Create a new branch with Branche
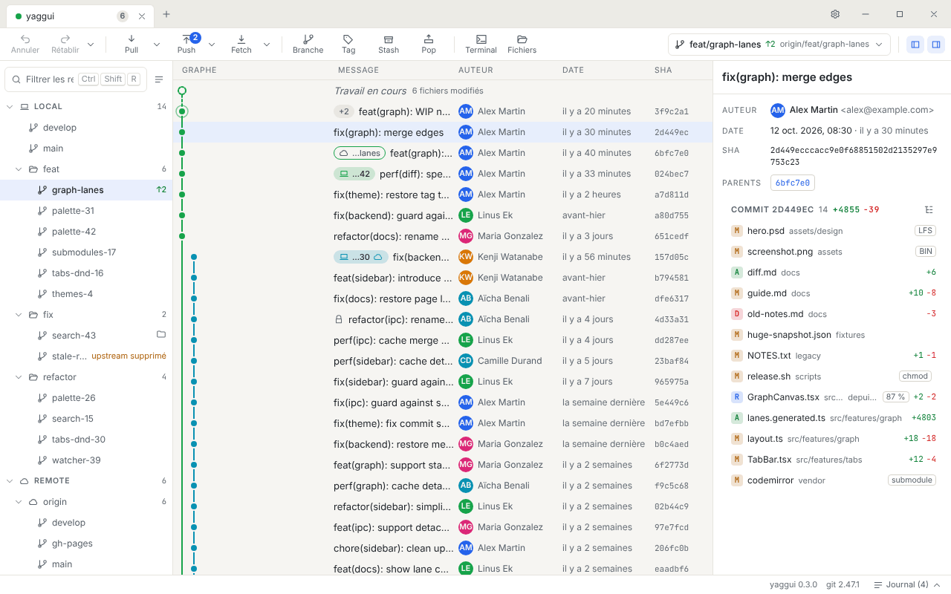 click(308, 44)
